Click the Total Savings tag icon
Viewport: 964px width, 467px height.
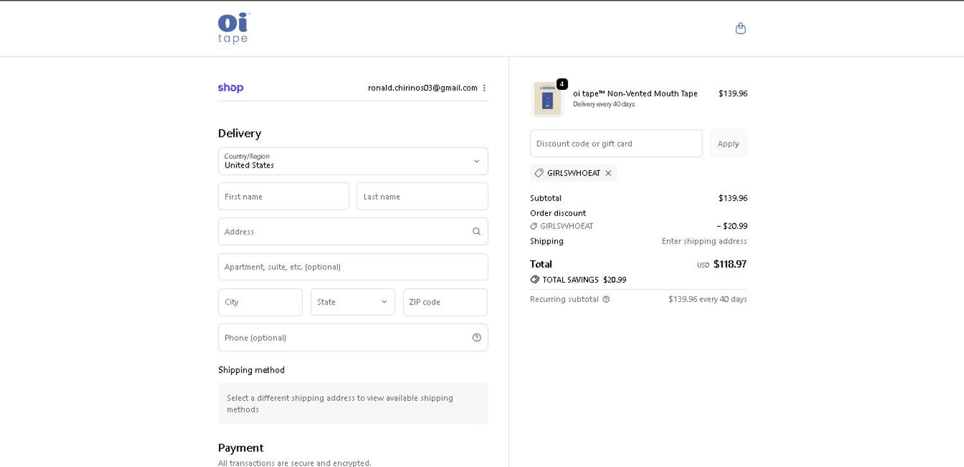point(535,279)
